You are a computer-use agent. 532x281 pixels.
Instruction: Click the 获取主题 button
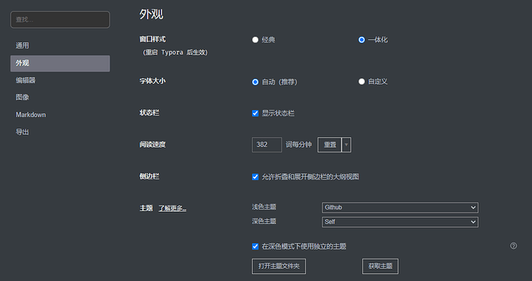[x=380, y=266]
